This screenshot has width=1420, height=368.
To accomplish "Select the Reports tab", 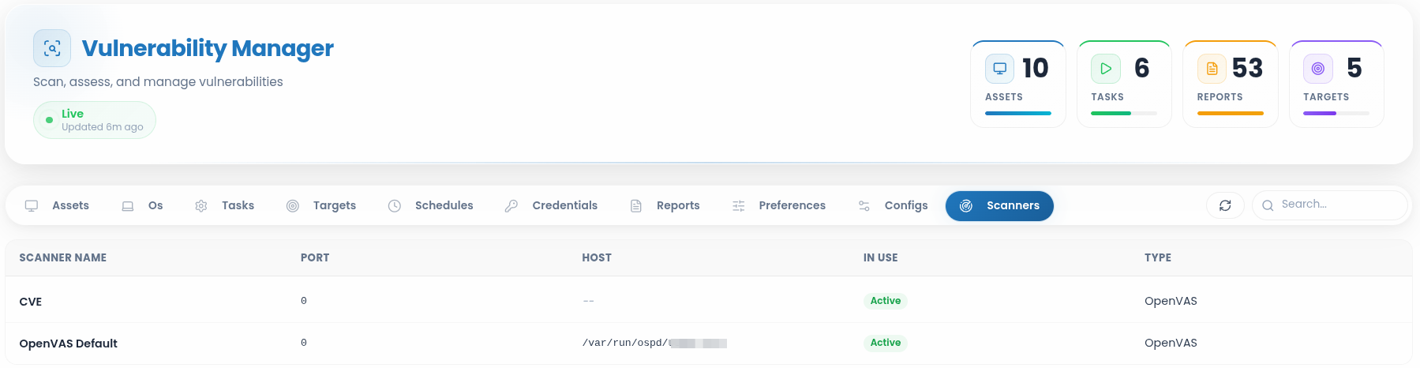I will tap(665, 205).
